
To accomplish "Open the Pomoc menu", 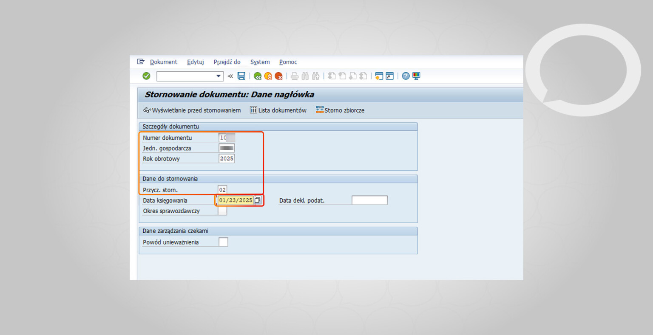I will pyautogui.click(x=288, y=62).
